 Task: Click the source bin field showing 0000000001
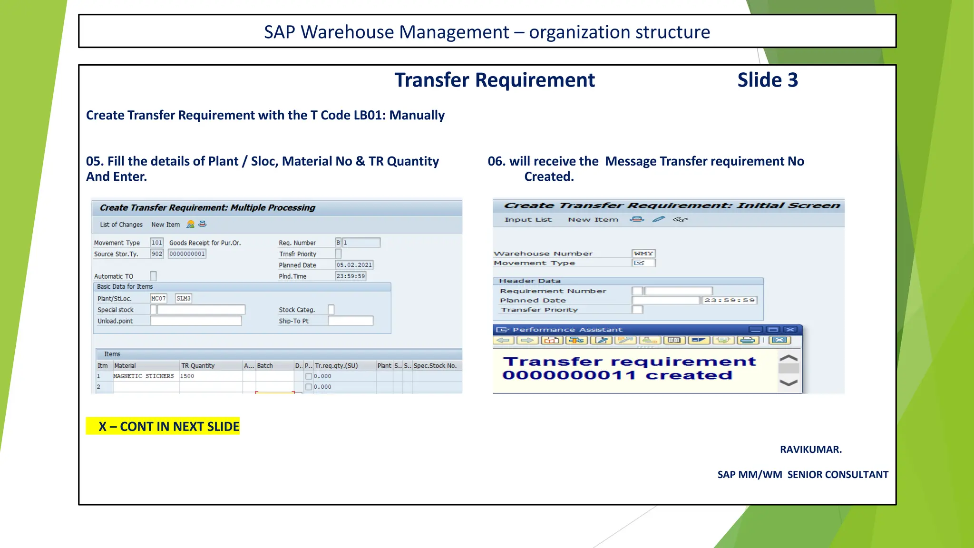tap(187, 254)
